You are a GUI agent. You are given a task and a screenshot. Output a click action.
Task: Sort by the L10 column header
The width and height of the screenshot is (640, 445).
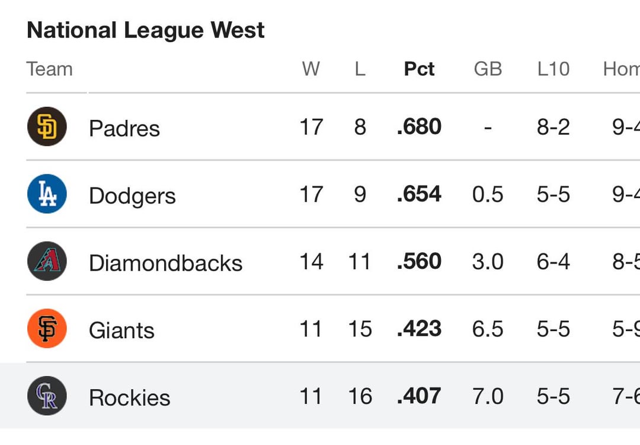point(553,69)
